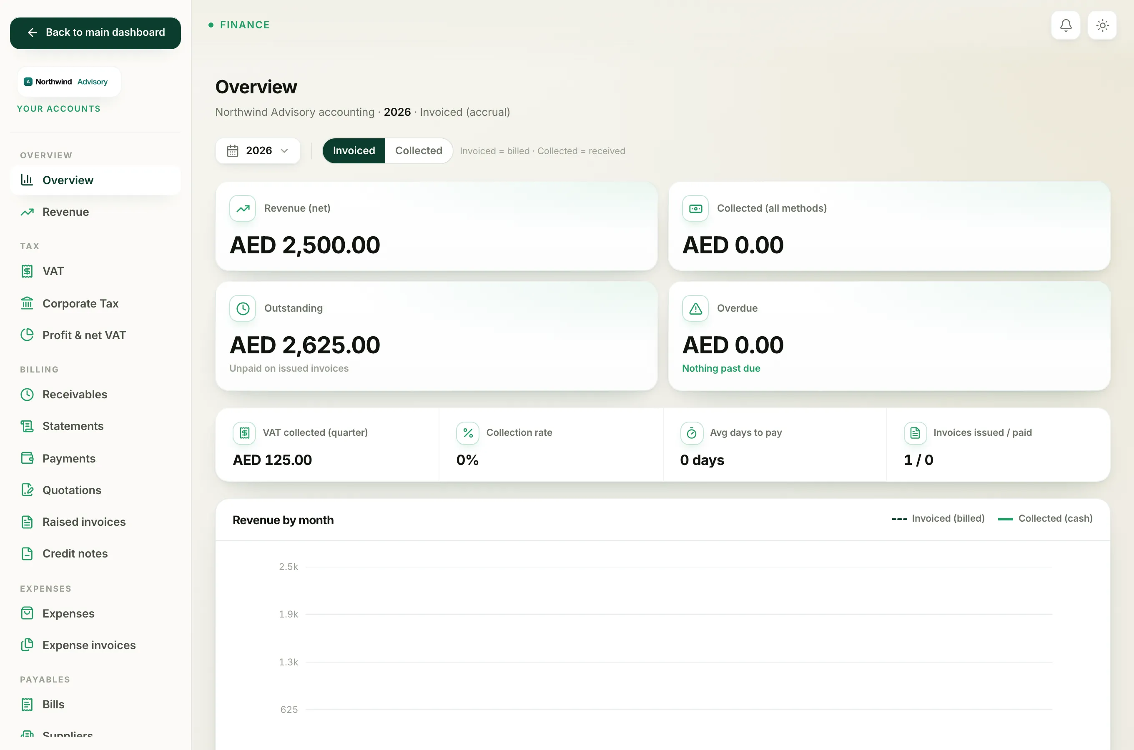
Task: Click the Revenue (net) trend icon
Action: point(243,208)
